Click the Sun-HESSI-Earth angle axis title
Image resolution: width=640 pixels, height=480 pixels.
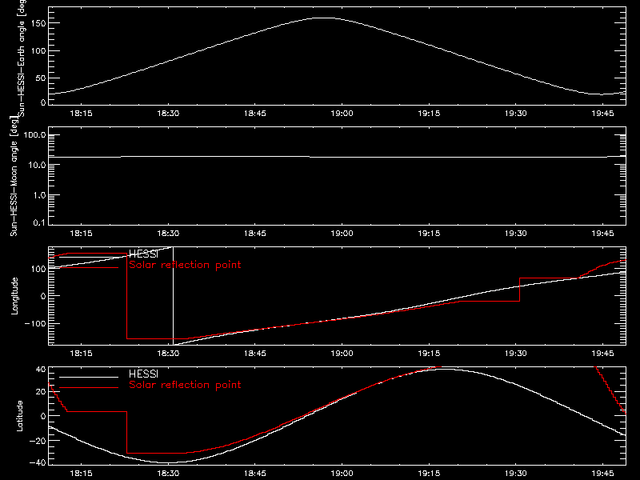pyautogui.click(x=22, y=58)
